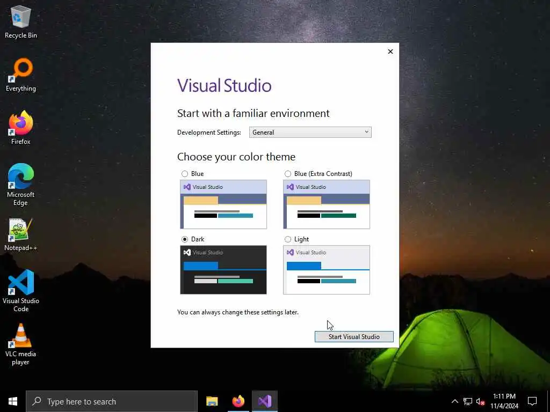Click the Blue (Extra Contrast) preview thumbnail
Viewport: 550px width, 412px height.
[x=327, y=204]
